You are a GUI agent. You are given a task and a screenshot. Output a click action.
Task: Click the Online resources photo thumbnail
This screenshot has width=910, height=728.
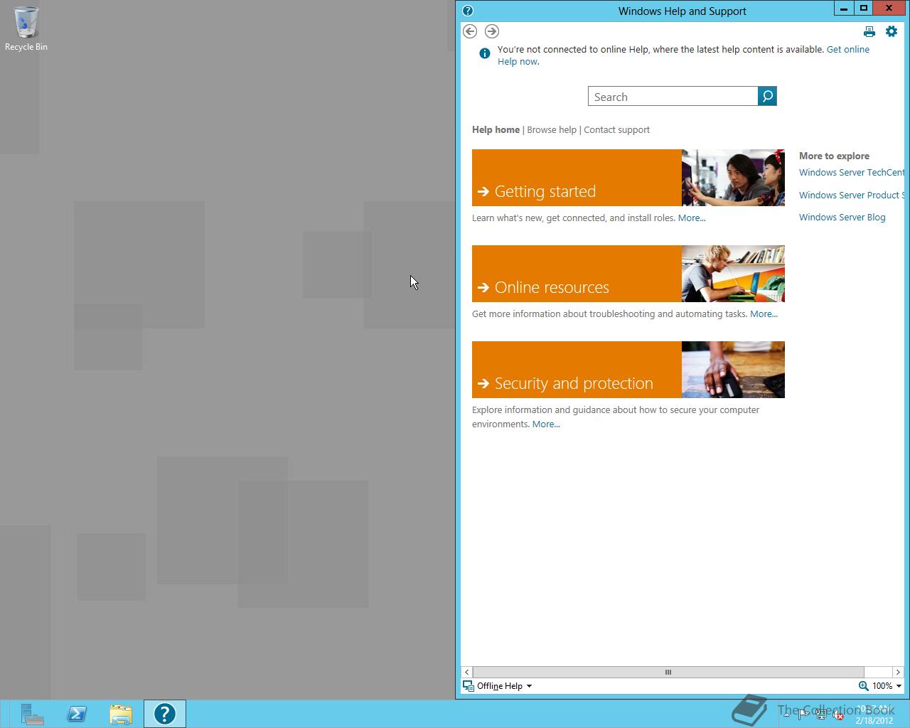tap(733, 274)
